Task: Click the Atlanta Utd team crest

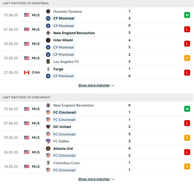Action: (x=48, y=149)
